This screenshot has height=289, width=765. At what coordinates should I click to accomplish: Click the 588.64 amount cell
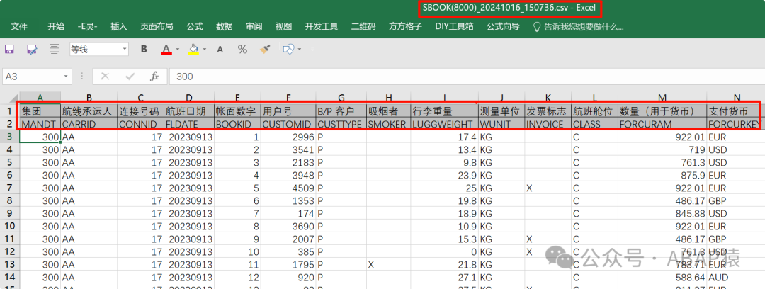click(x=662, y=278)
